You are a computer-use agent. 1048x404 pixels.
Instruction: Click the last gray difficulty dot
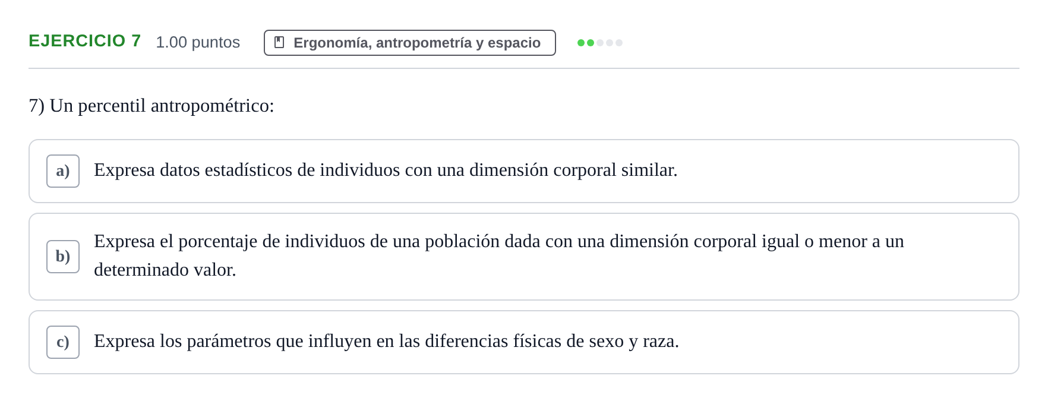point(619,43)
